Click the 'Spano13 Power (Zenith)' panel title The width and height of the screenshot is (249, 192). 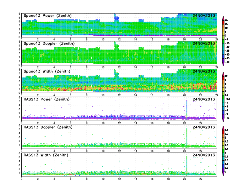(x=48, y=16)
